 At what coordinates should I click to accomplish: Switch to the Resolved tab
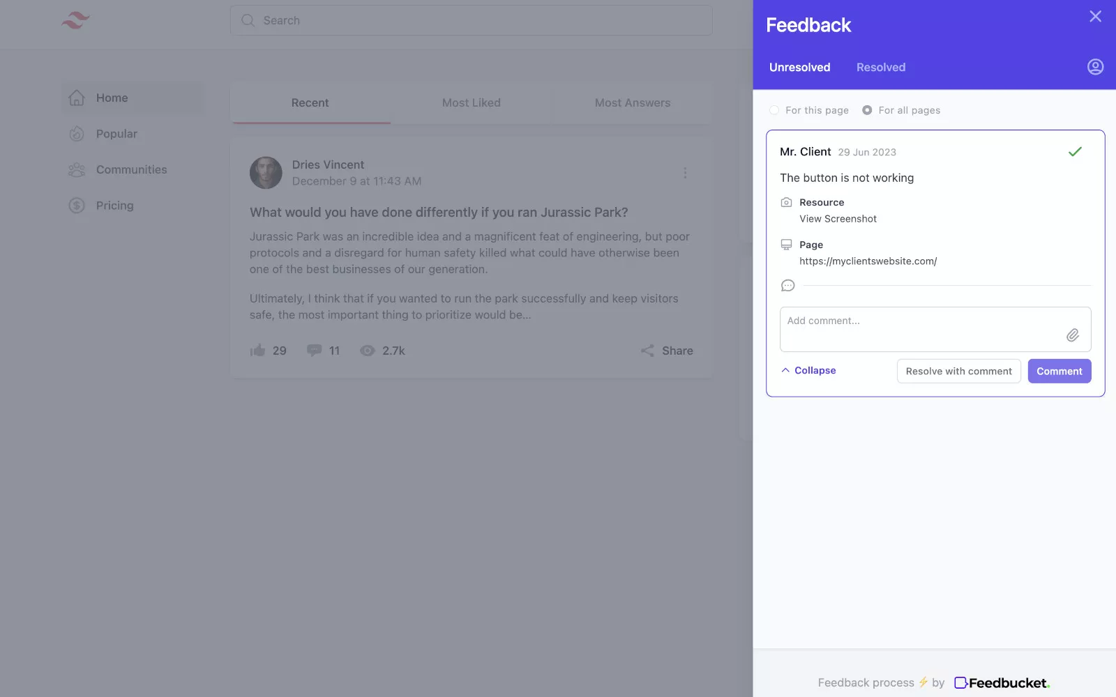tap(880, 68)
